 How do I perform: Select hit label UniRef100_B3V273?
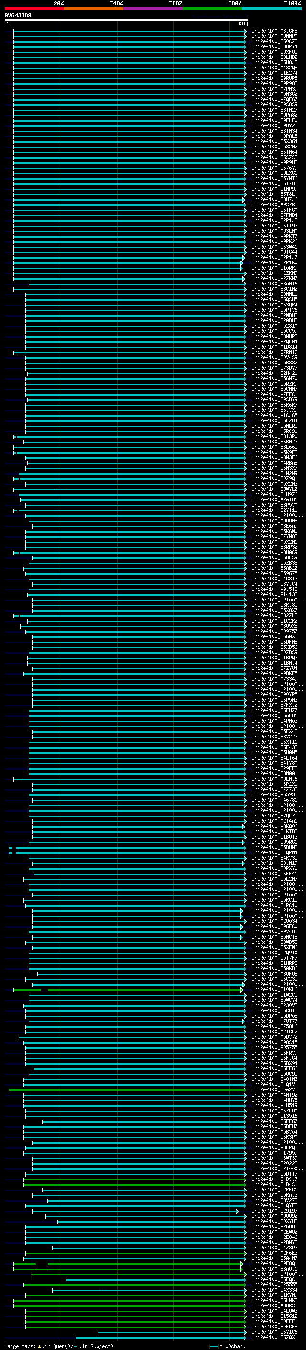coord(274,737)
